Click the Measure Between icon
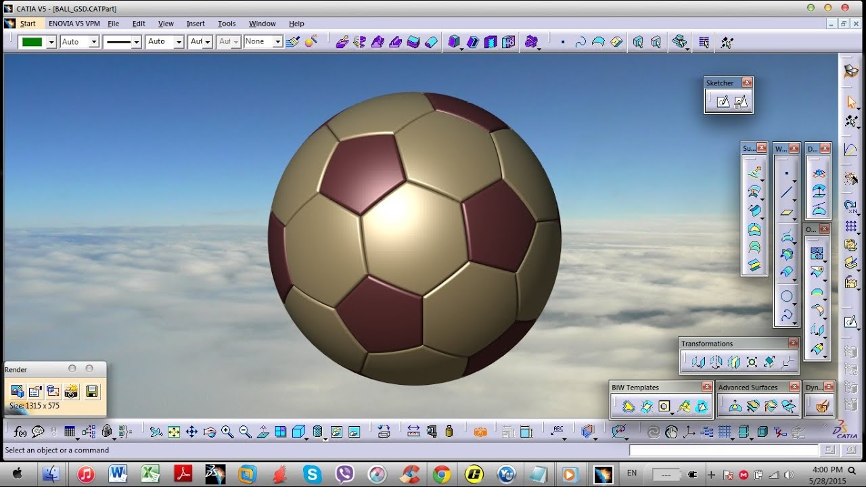The width and height of the screenshot is (866, 487). (x=413, y=432)
